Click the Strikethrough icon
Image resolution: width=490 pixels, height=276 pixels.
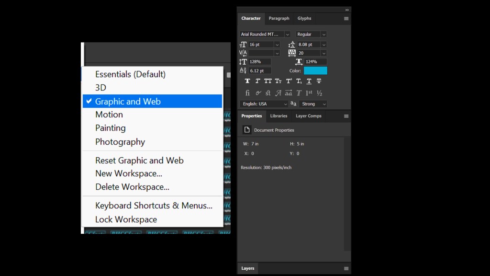pos(319,81)
